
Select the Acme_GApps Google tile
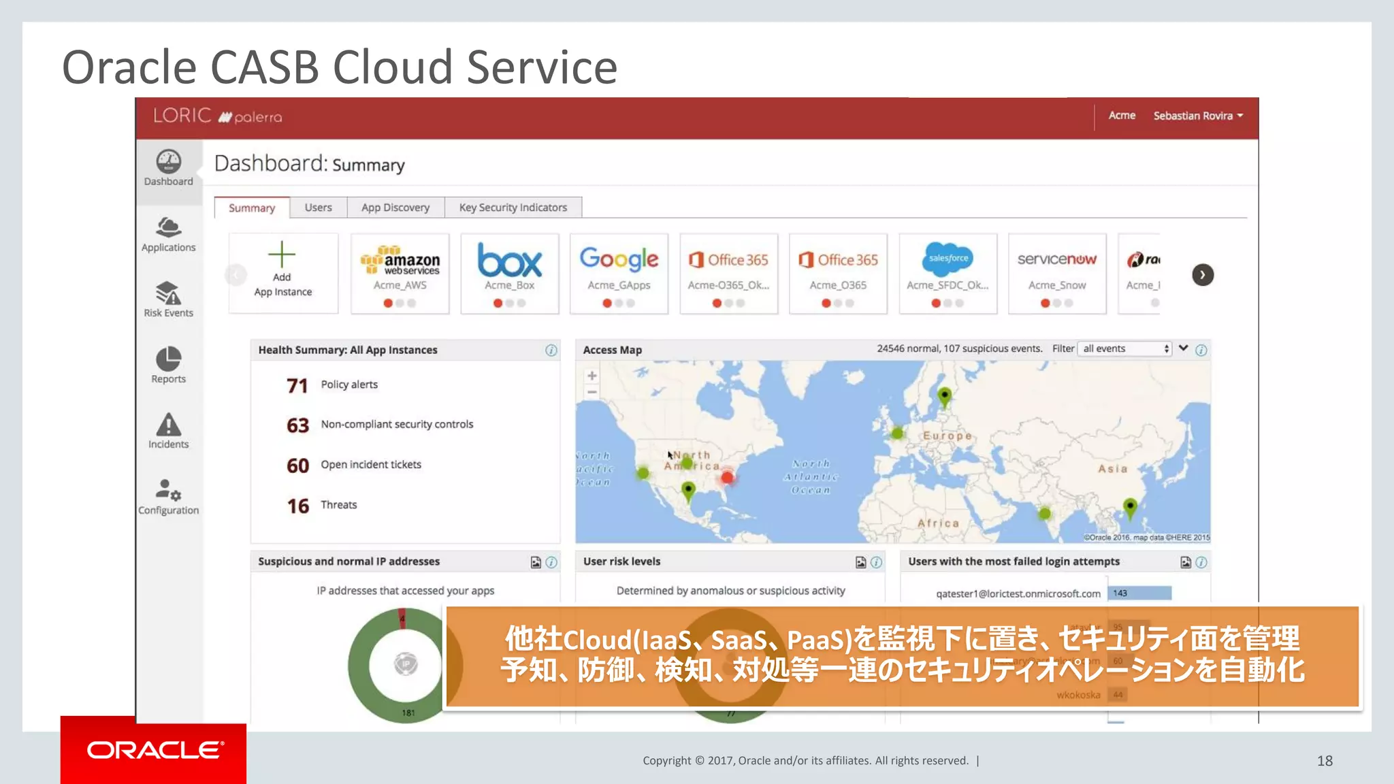pos(619,274)
